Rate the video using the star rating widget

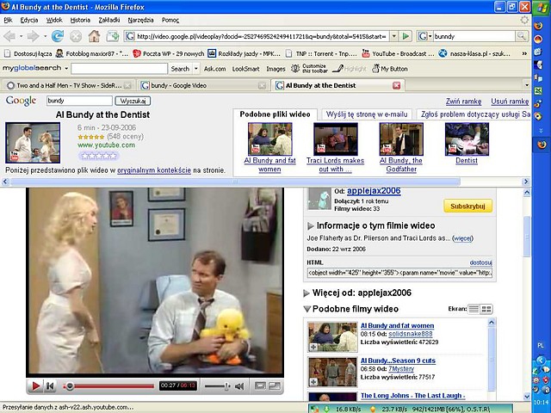coord(99,156)
